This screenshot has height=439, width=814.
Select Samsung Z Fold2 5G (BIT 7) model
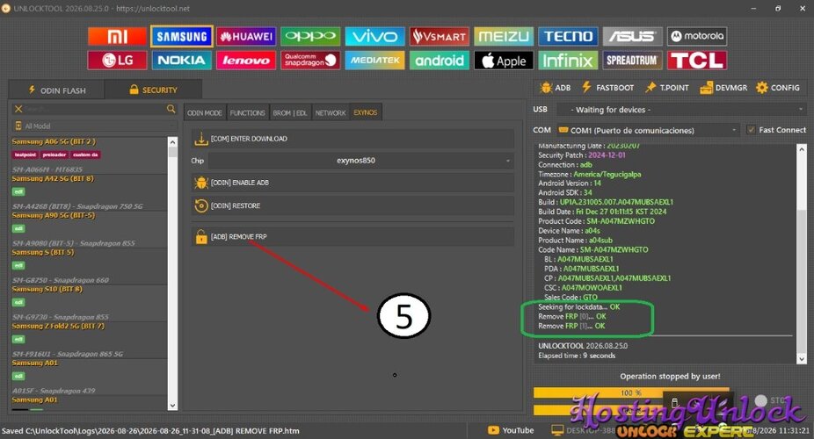point(58,326)
